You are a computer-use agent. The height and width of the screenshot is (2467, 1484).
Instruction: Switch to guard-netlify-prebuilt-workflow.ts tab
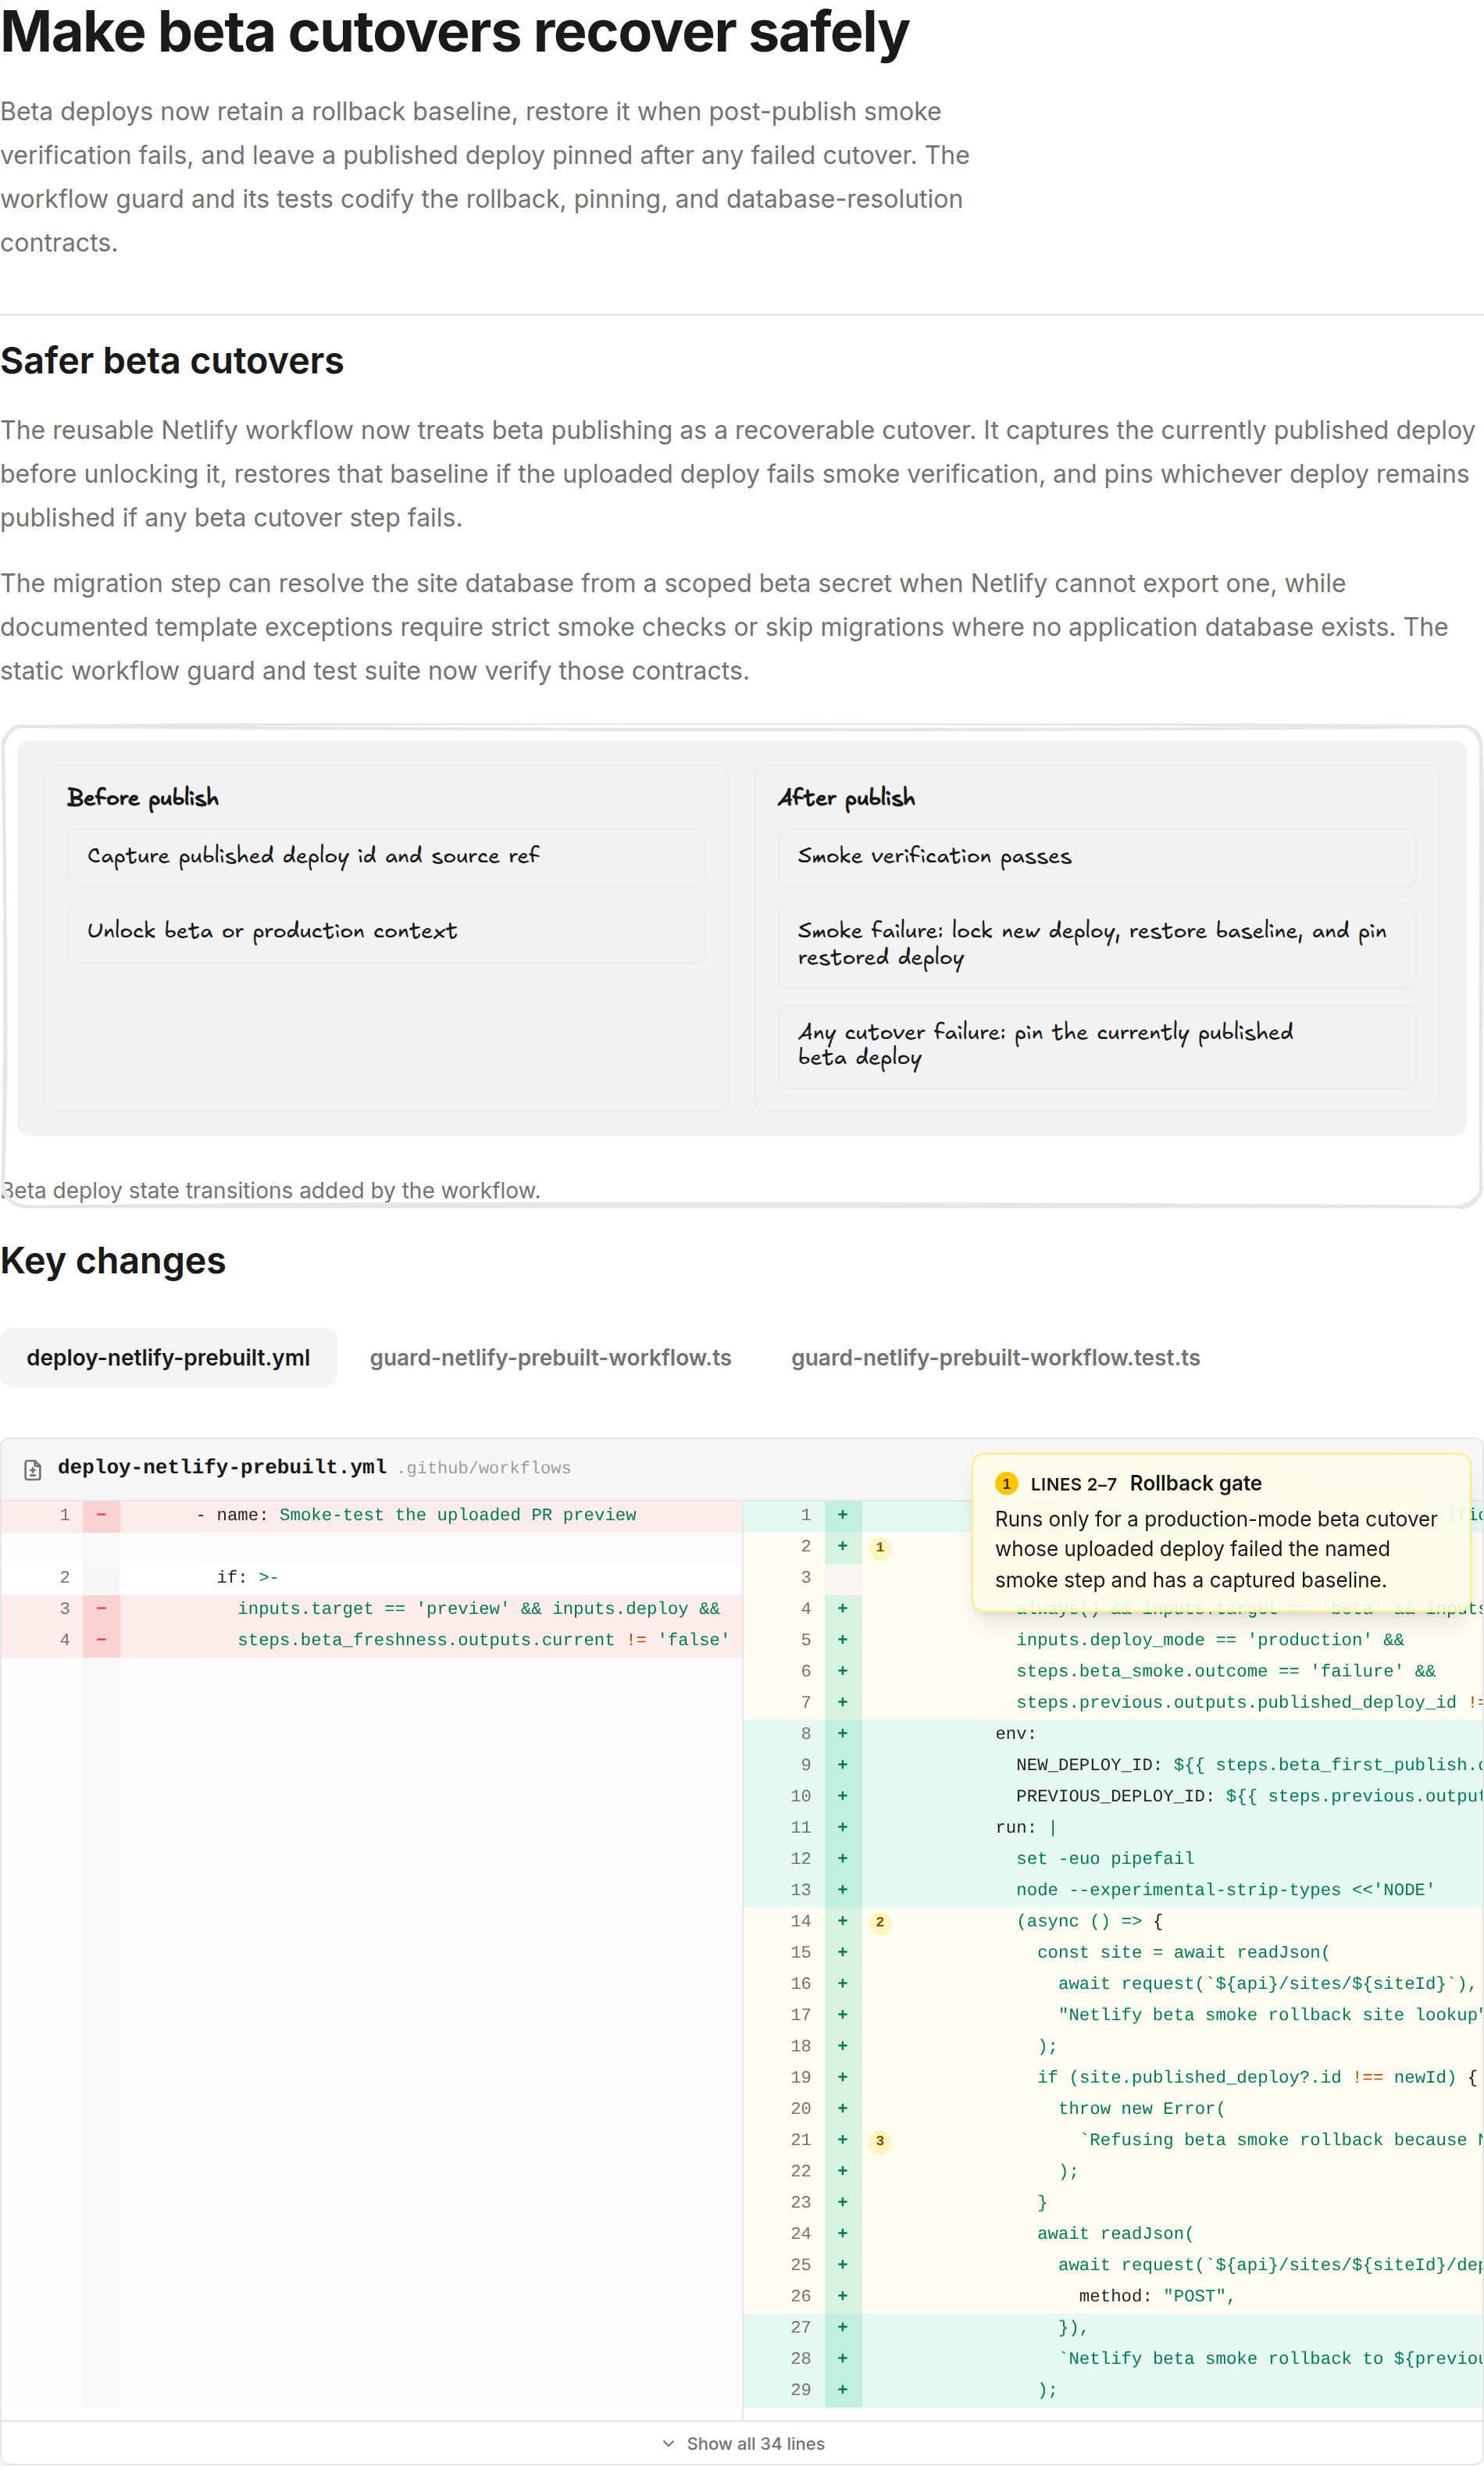[550, 1358]
